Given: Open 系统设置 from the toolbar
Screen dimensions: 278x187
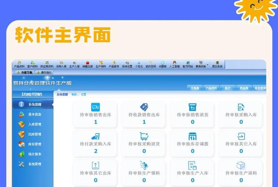Looking at the screenshot, I should pos(127,64).
